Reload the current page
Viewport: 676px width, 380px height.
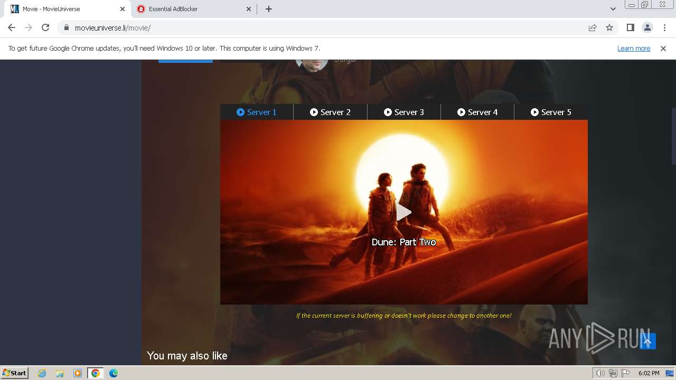tap(45, 28)
